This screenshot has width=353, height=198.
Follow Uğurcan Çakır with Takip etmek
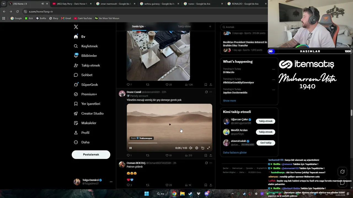(266, 121)
